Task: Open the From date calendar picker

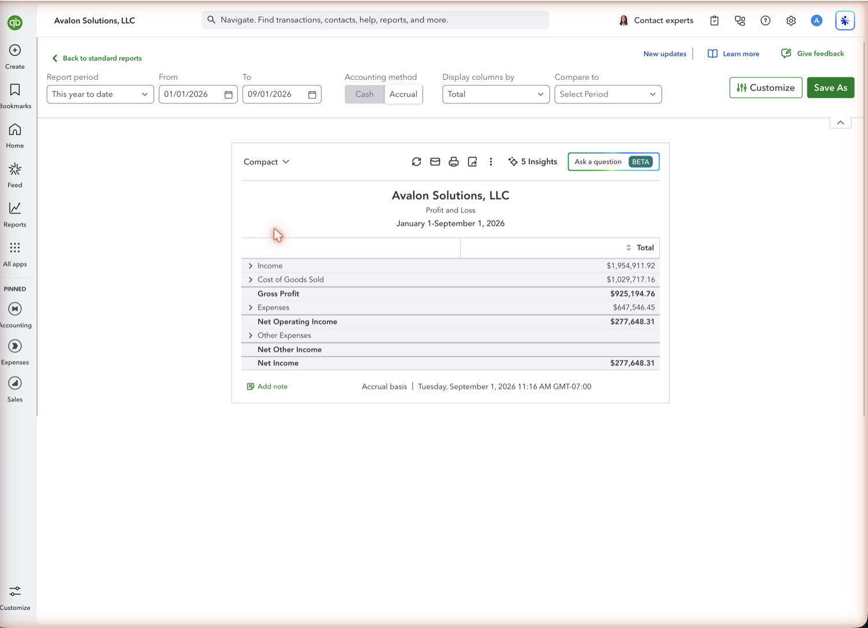Action: pyautogui.click(x=229, y=94)
